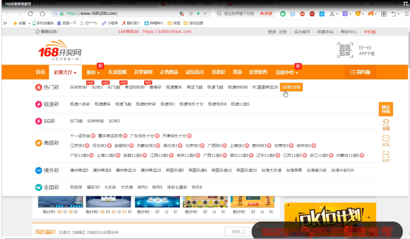Click the 收藏 star bookmark icon
Viewport: 410px width, 239px height.
pos(15,23)
